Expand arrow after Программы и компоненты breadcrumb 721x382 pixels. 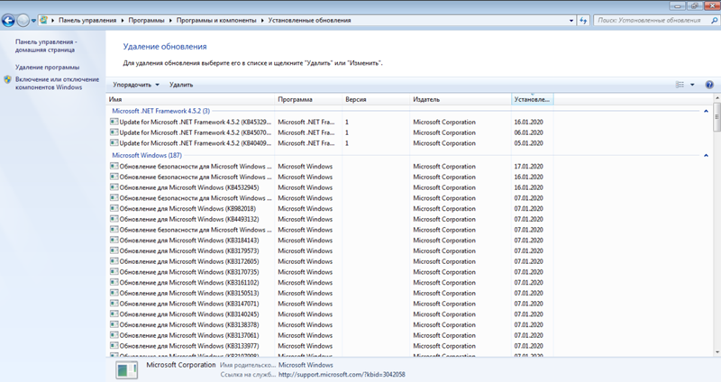tap(262, 20)
